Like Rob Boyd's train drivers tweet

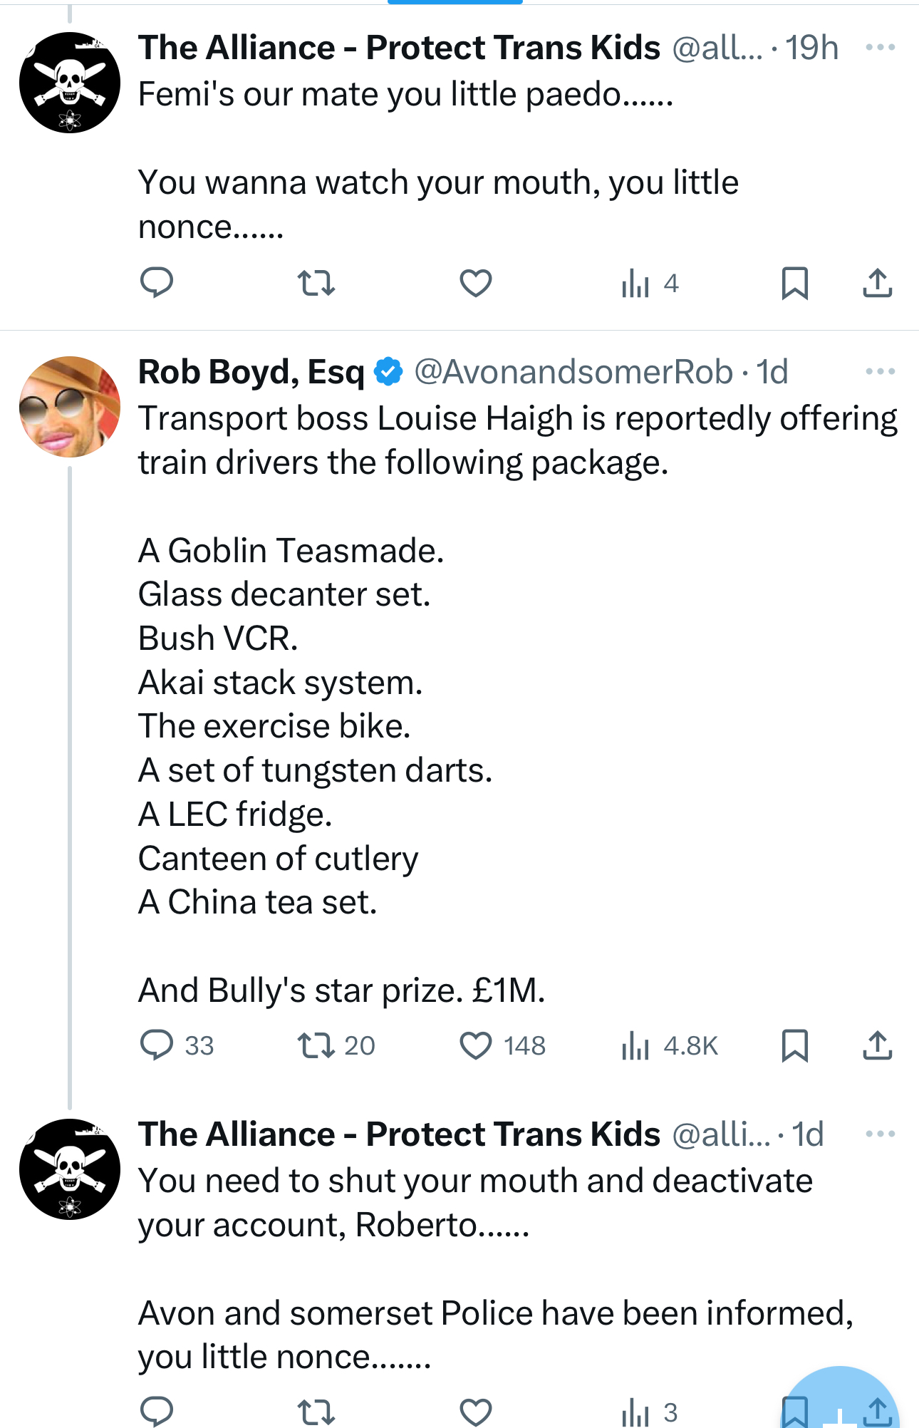[476, 1045]
